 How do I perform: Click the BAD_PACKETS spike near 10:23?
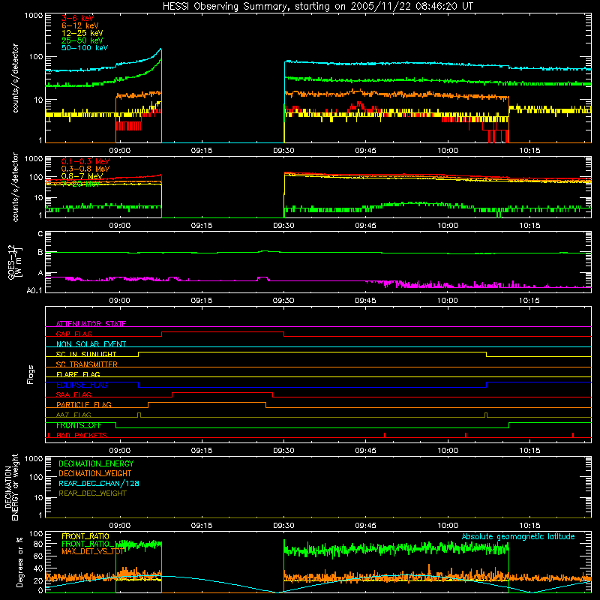point(573,435)
